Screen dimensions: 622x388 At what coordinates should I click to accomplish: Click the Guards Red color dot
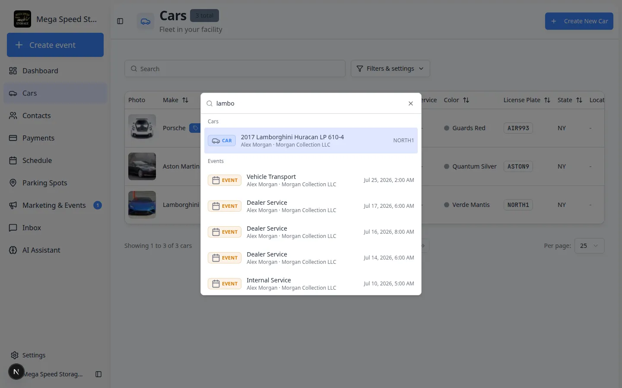tap(447, 128)
